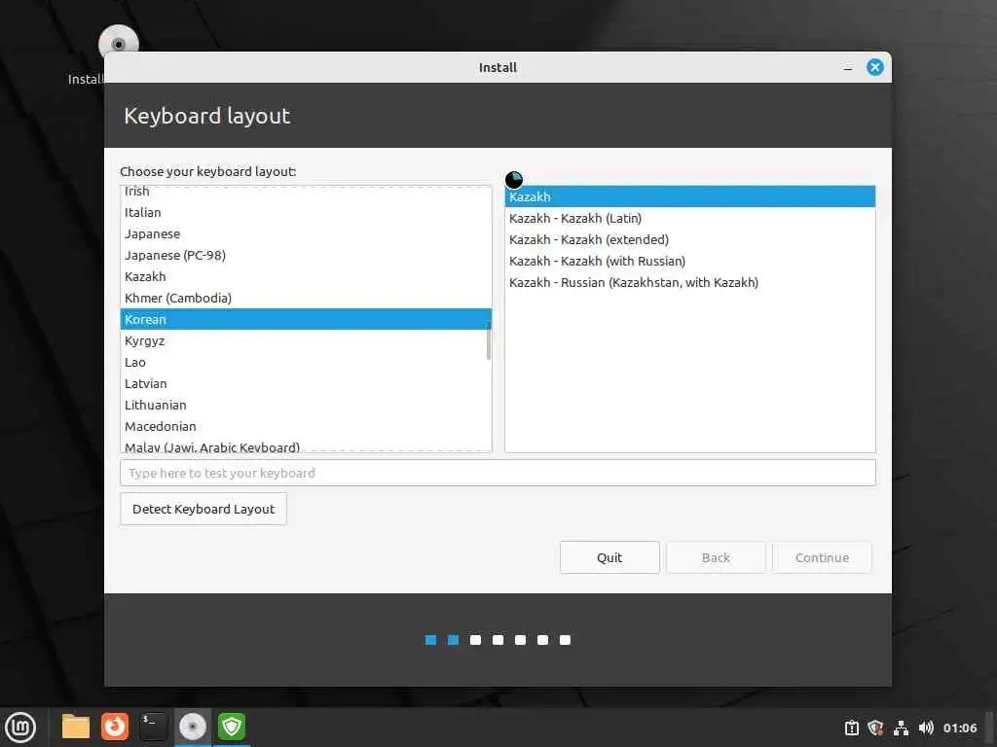
Task: Select Kazakh - Kazakh (extended) variant
Action: click(690, 239)
